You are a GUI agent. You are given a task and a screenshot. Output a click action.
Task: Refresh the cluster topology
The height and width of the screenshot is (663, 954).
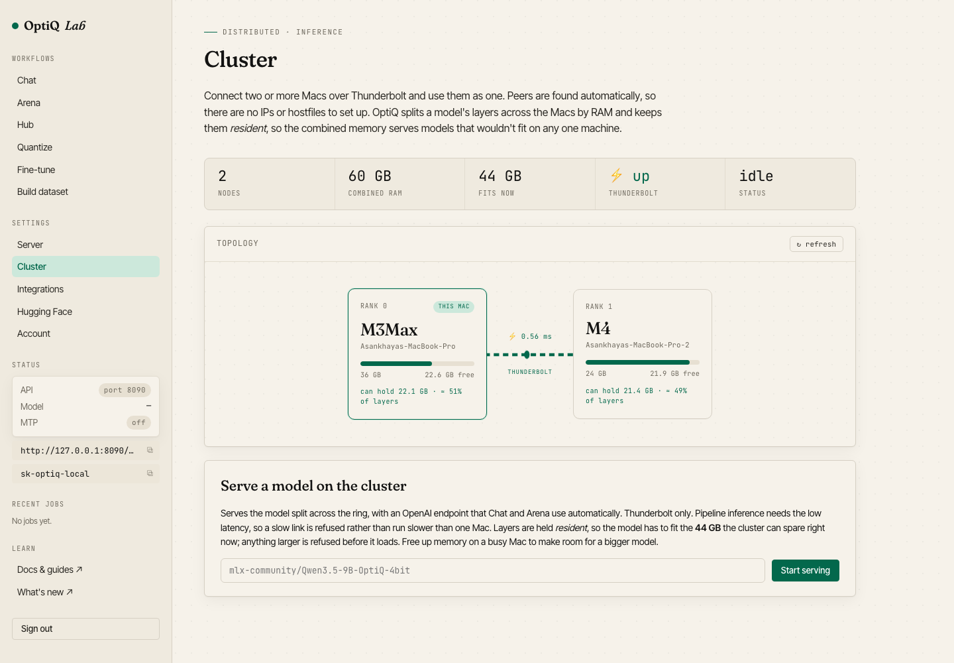pyautogui.click(x=816, y=244)
